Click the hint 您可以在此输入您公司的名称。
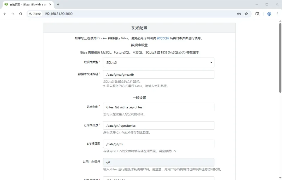This screenshot has height=180, width=282. tap(124, 114)
